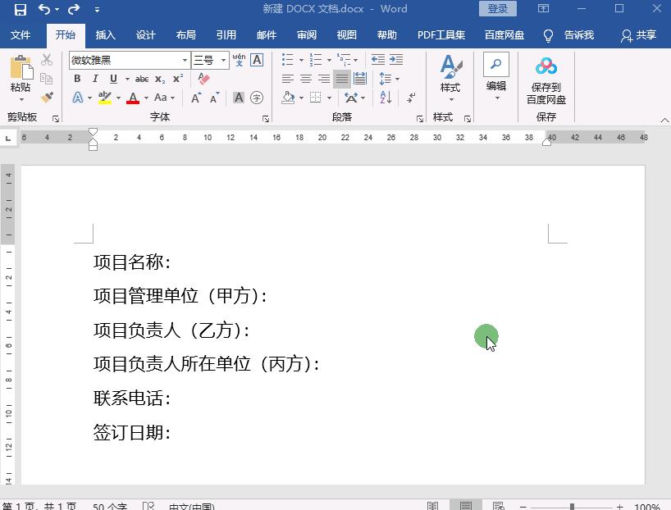Switch to the 插入 ribbon tab
This screenshot has height=510, width=671.
pyautogui.click(x=107, y=35)
